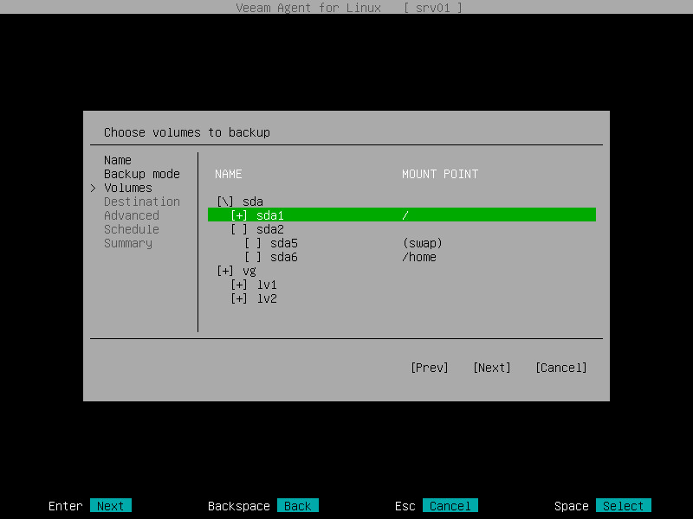693x519 pixels.
Task: Go to the Name wizard step
Action: pyautogui.click(x=118, y=160)
